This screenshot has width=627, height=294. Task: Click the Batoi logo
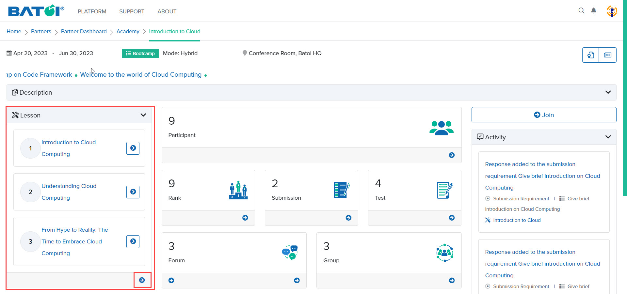click(36, 11)
